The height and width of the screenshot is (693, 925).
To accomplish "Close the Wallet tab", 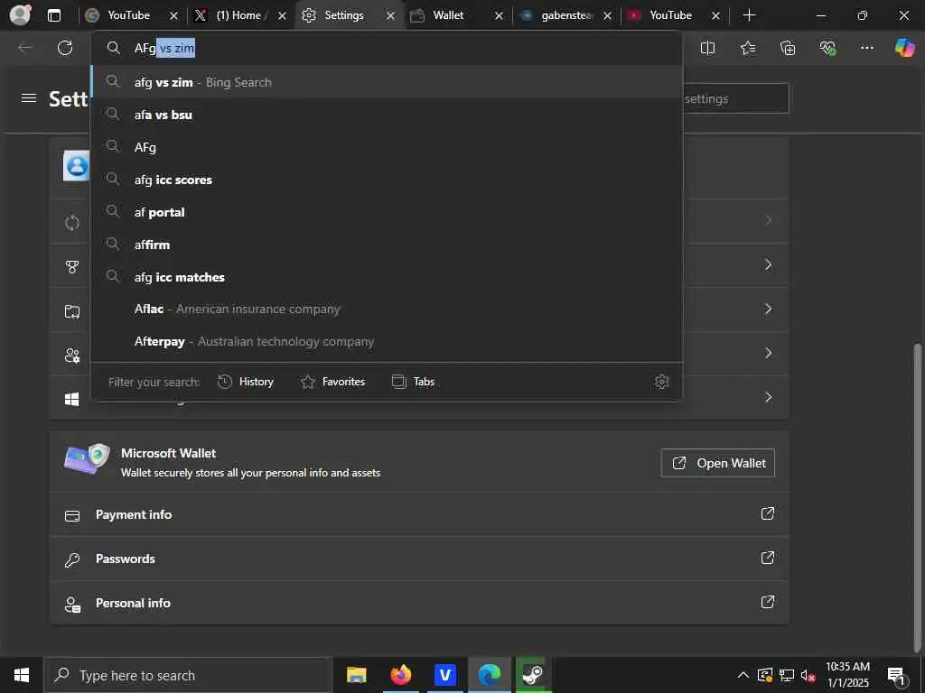I will pos(499,16).
